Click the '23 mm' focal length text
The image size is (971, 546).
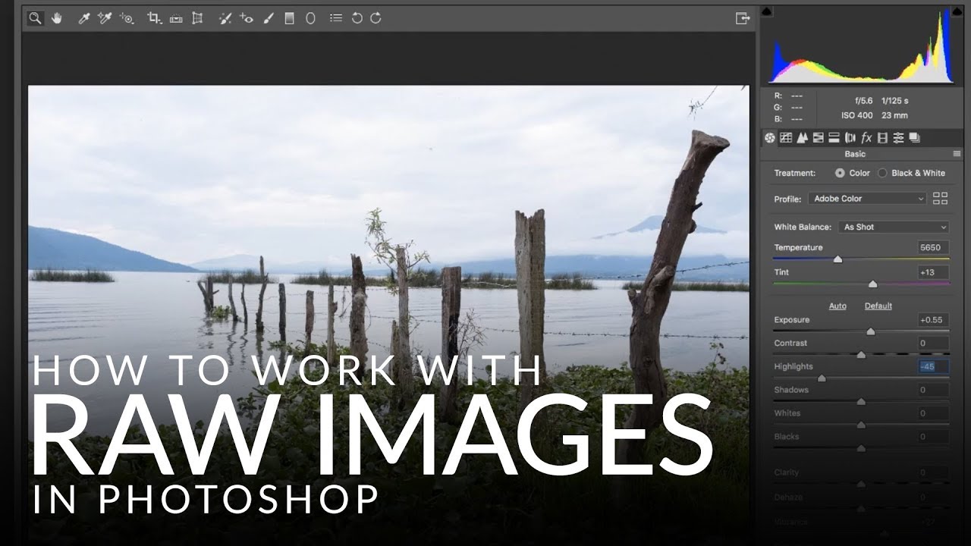point(895,116)
